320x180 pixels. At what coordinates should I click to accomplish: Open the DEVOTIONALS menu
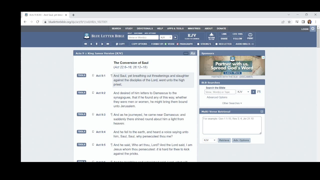point(145,28)
